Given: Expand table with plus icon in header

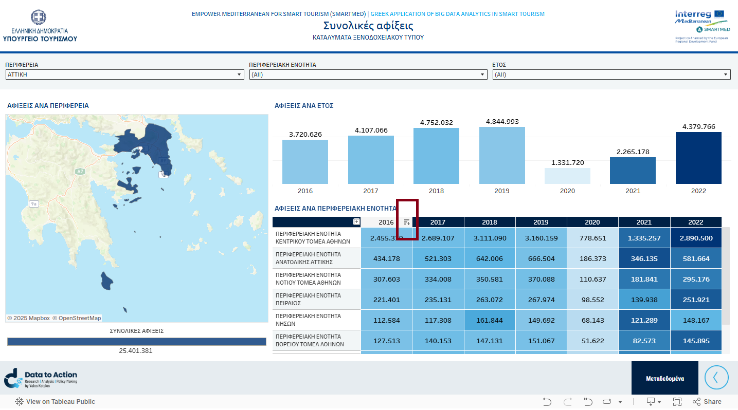Looking at the screenshot, I should pos(356,222).
